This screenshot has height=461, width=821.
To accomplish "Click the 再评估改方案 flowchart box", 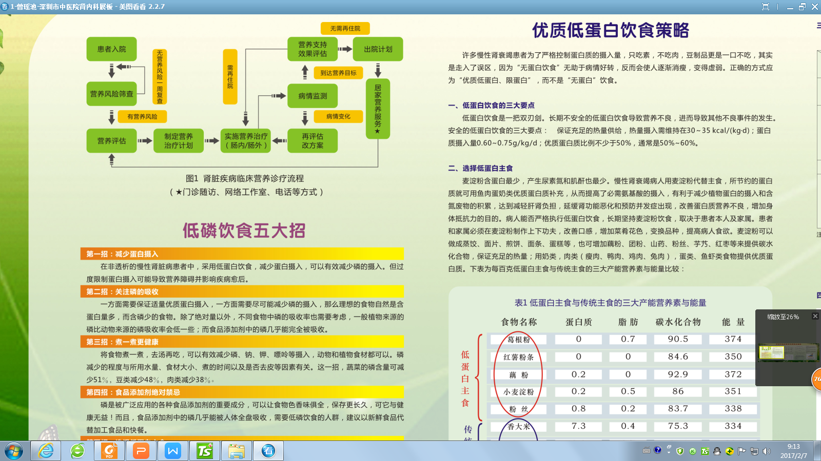I will [312, 141].
